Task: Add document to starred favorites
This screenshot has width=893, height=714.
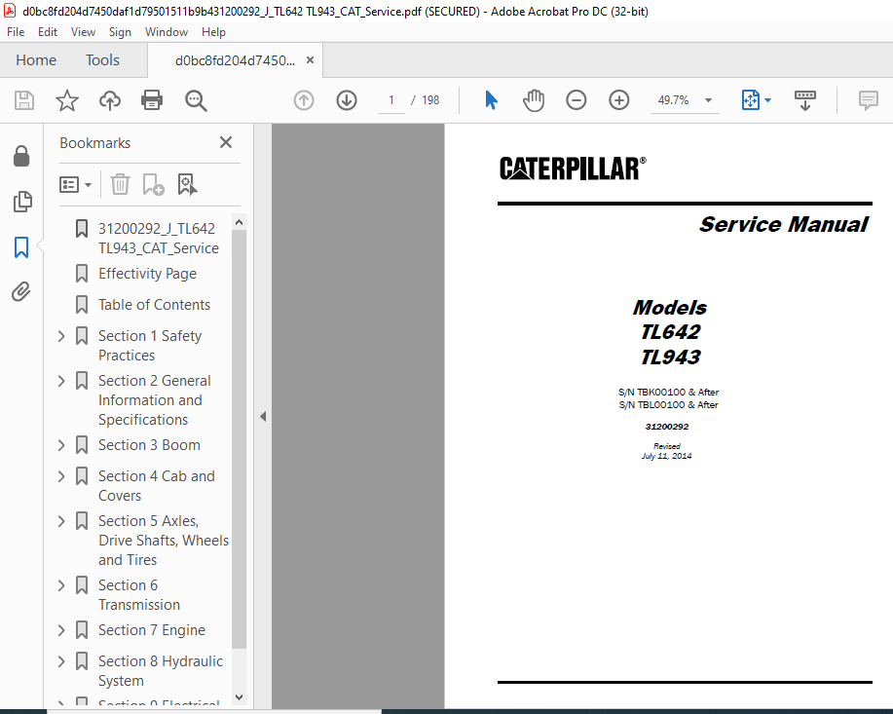Action: click(x=66, y=100)
